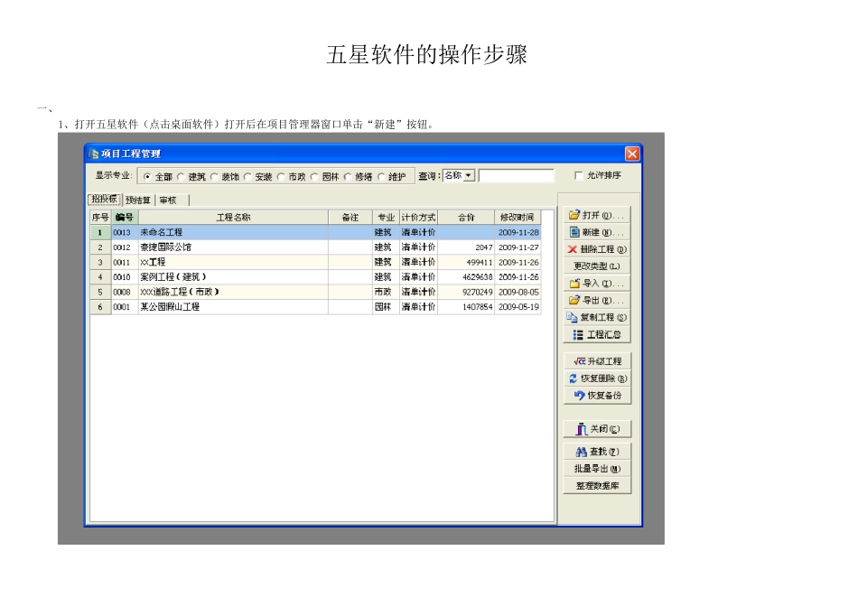Image resolution: width=858 pixels, height=607 pixels.
Task: Select the XX工程 project name
Action: (153, 262)
